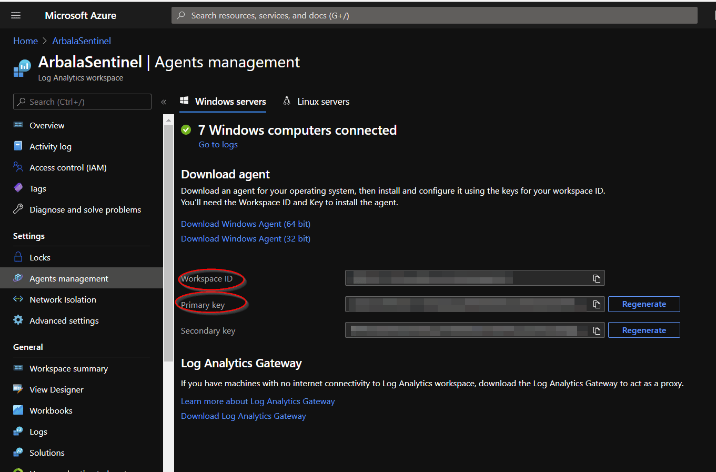Click the ArbalaSentinel workspace logo icon

(x=22, y=68)
